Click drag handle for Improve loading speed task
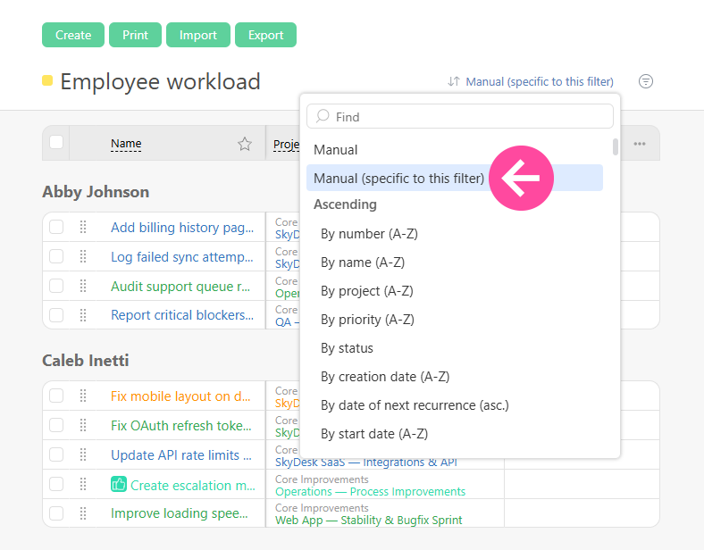The height and width of the screenshot is (550, 704). pyautogui.click(x=83, y=513)
